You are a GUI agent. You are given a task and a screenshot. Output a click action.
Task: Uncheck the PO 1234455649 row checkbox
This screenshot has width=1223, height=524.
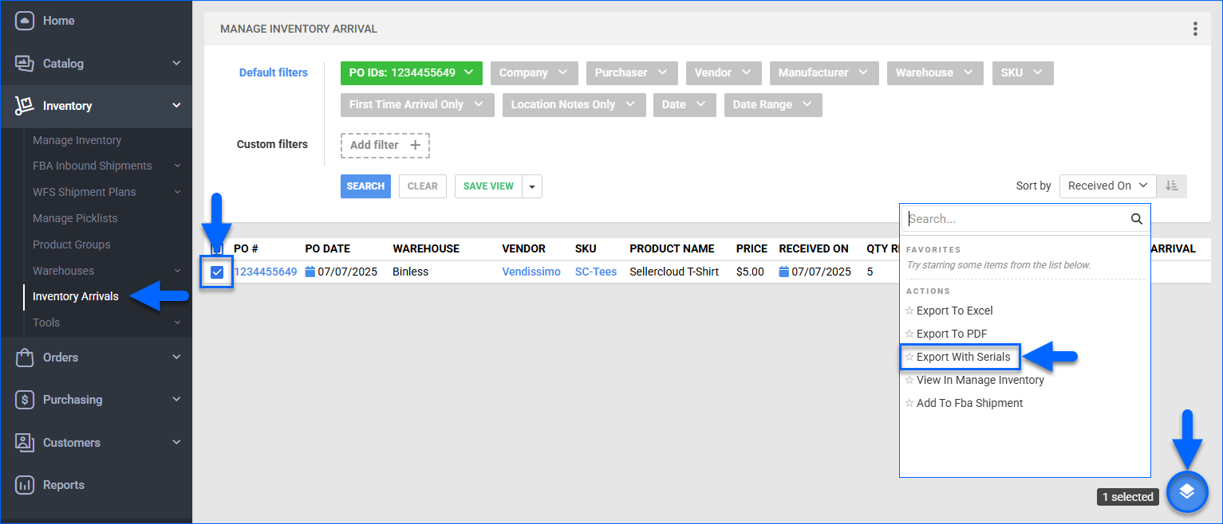coord(217,272)
